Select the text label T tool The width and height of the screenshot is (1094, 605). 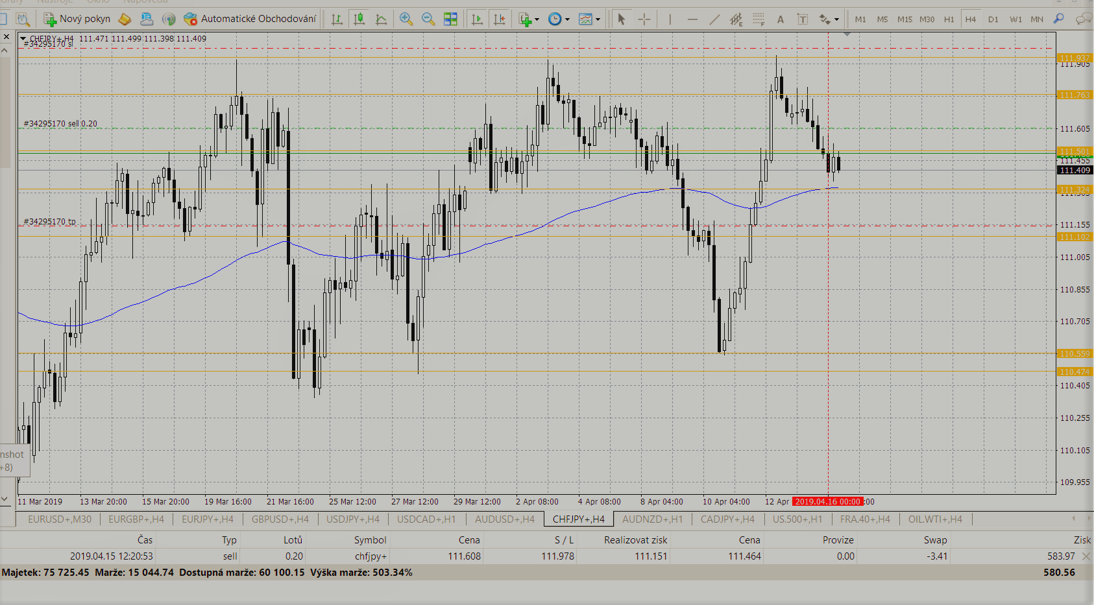803,19
